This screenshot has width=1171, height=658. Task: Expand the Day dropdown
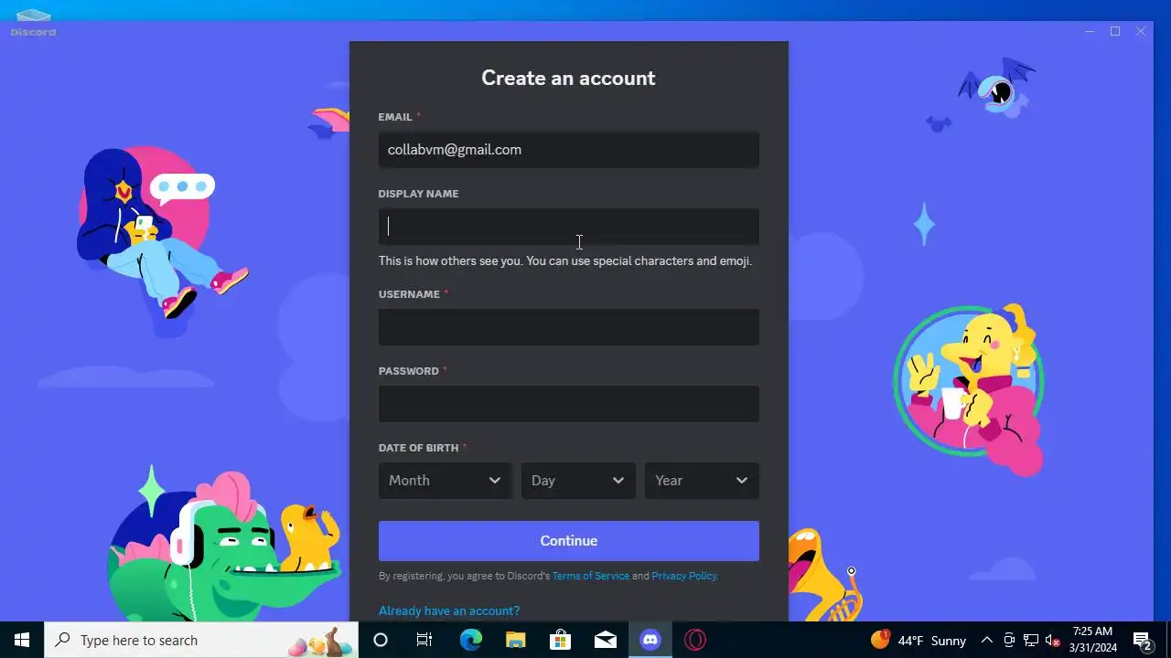[x=578, y=481]
